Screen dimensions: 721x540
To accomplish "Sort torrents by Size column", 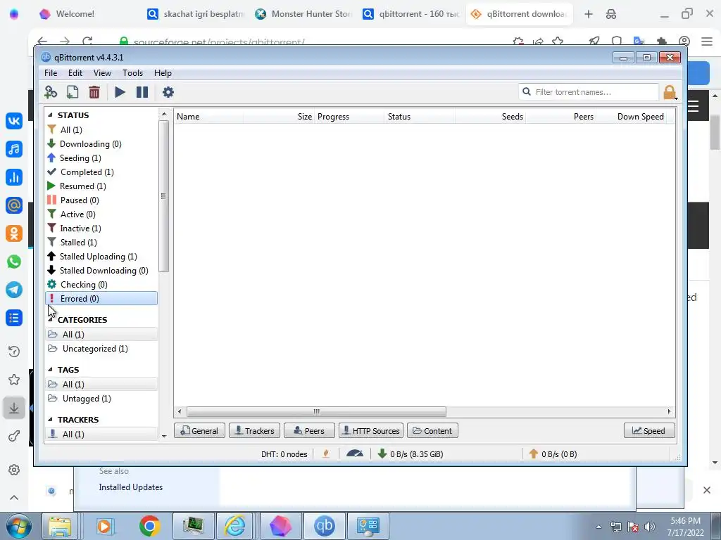I will coord(279,117).
